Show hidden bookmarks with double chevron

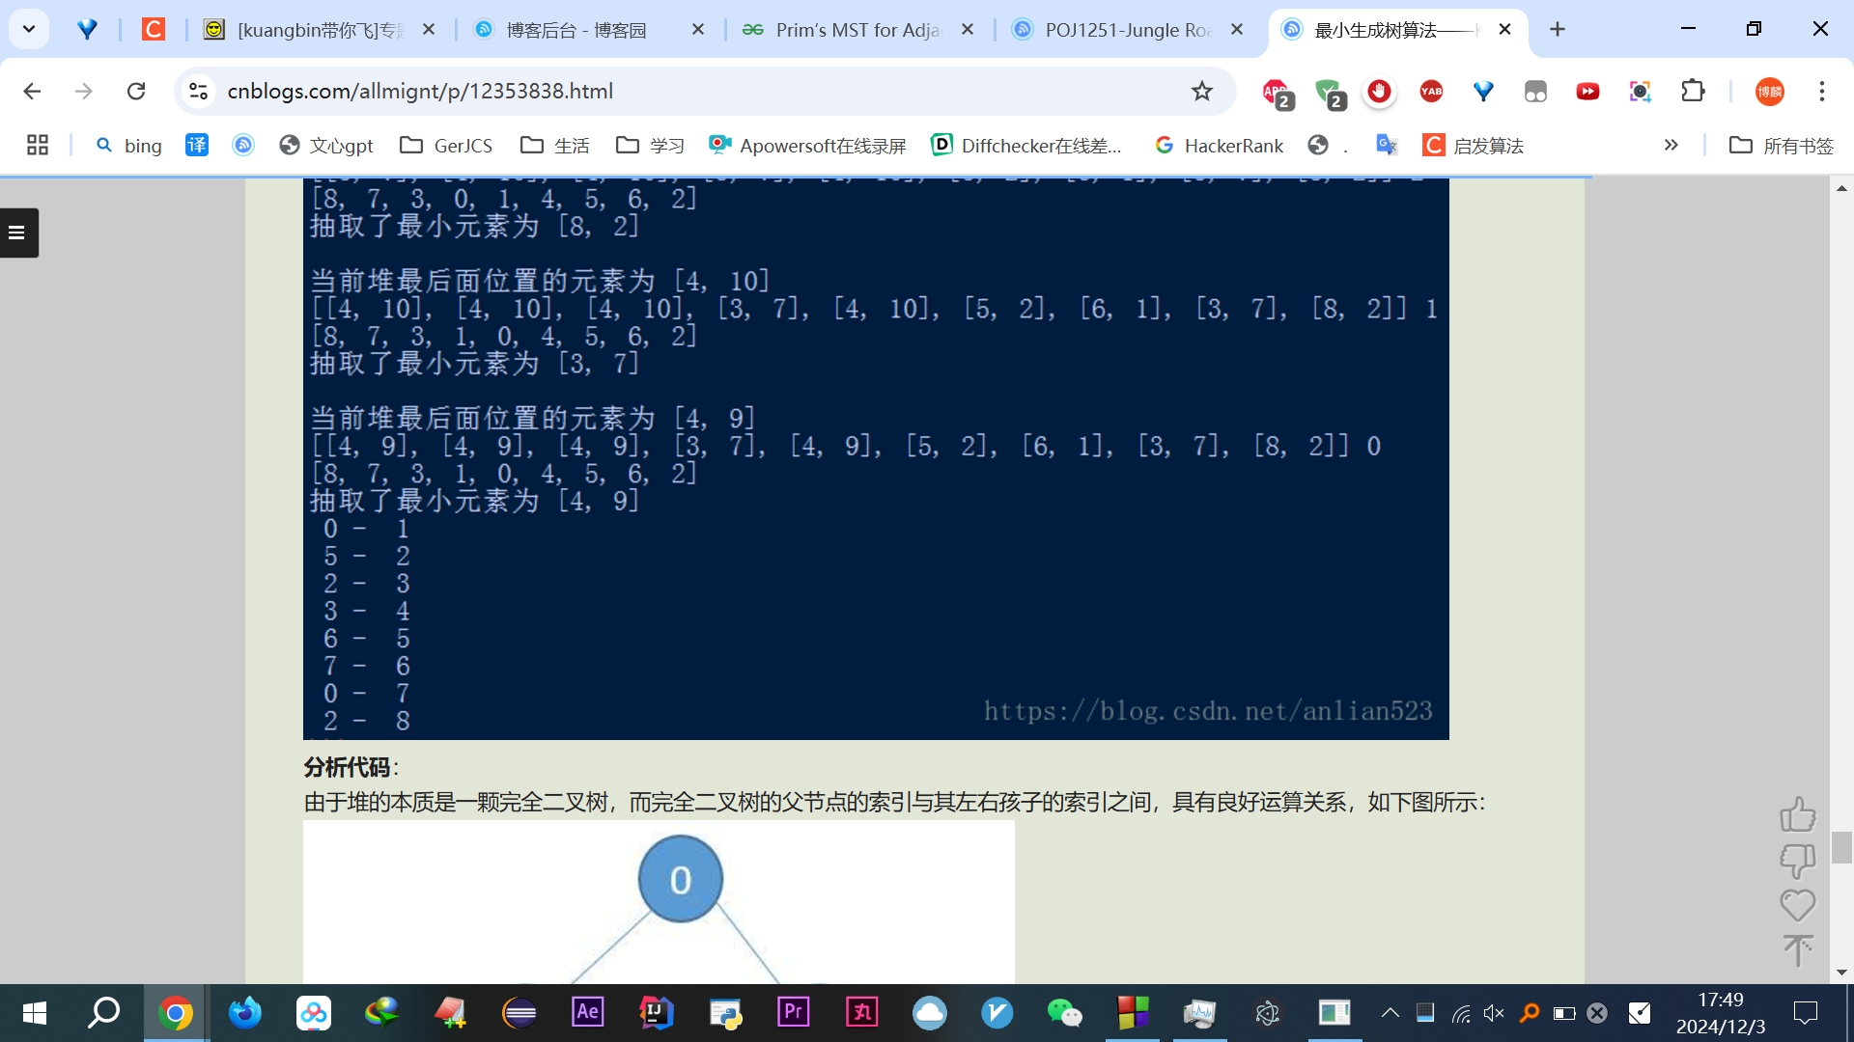[1671, 145]
